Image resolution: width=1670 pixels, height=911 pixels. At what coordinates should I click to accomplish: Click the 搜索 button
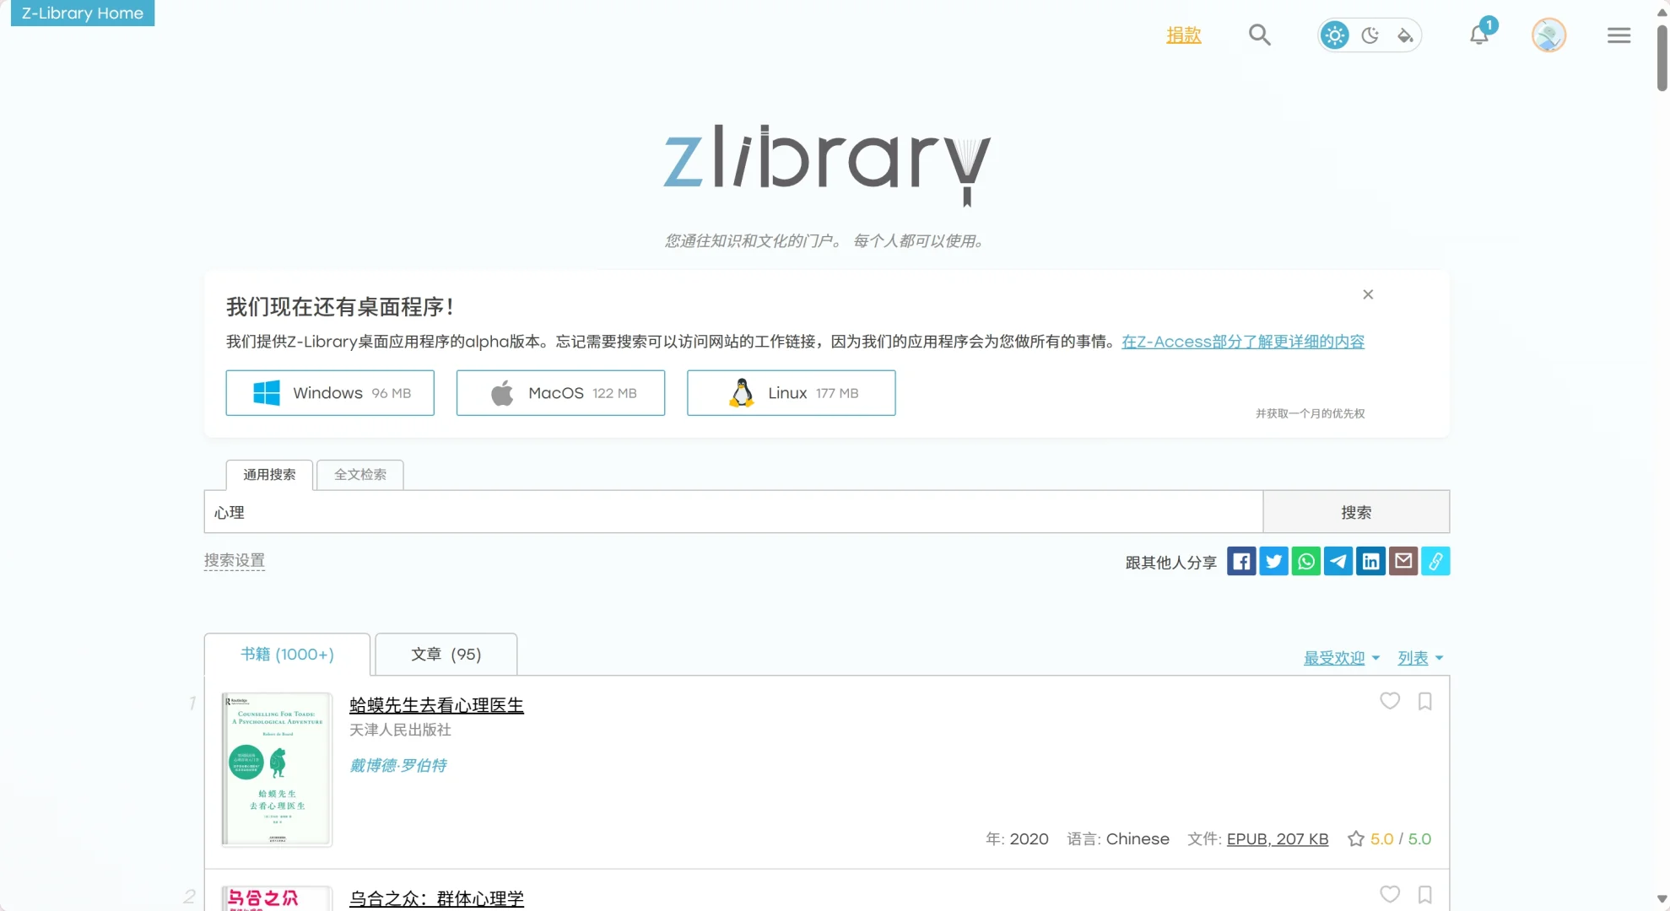click(1356, 512)
